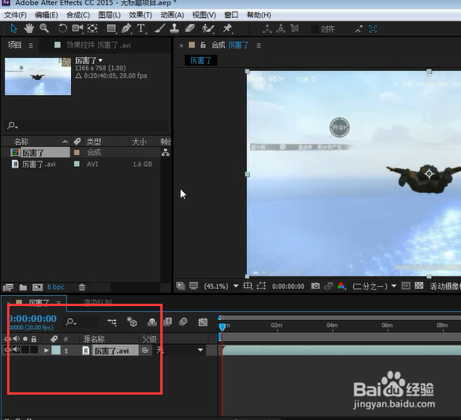Viewport: 461px width, 420px height.
Task: Select the Eraser tool
Action: 190,28
